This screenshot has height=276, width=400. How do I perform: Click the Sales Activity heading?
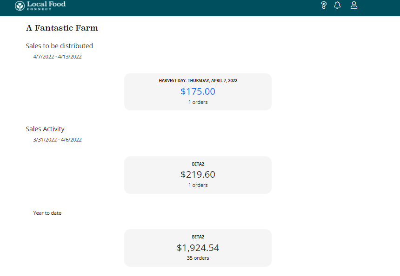coord(45,129)
